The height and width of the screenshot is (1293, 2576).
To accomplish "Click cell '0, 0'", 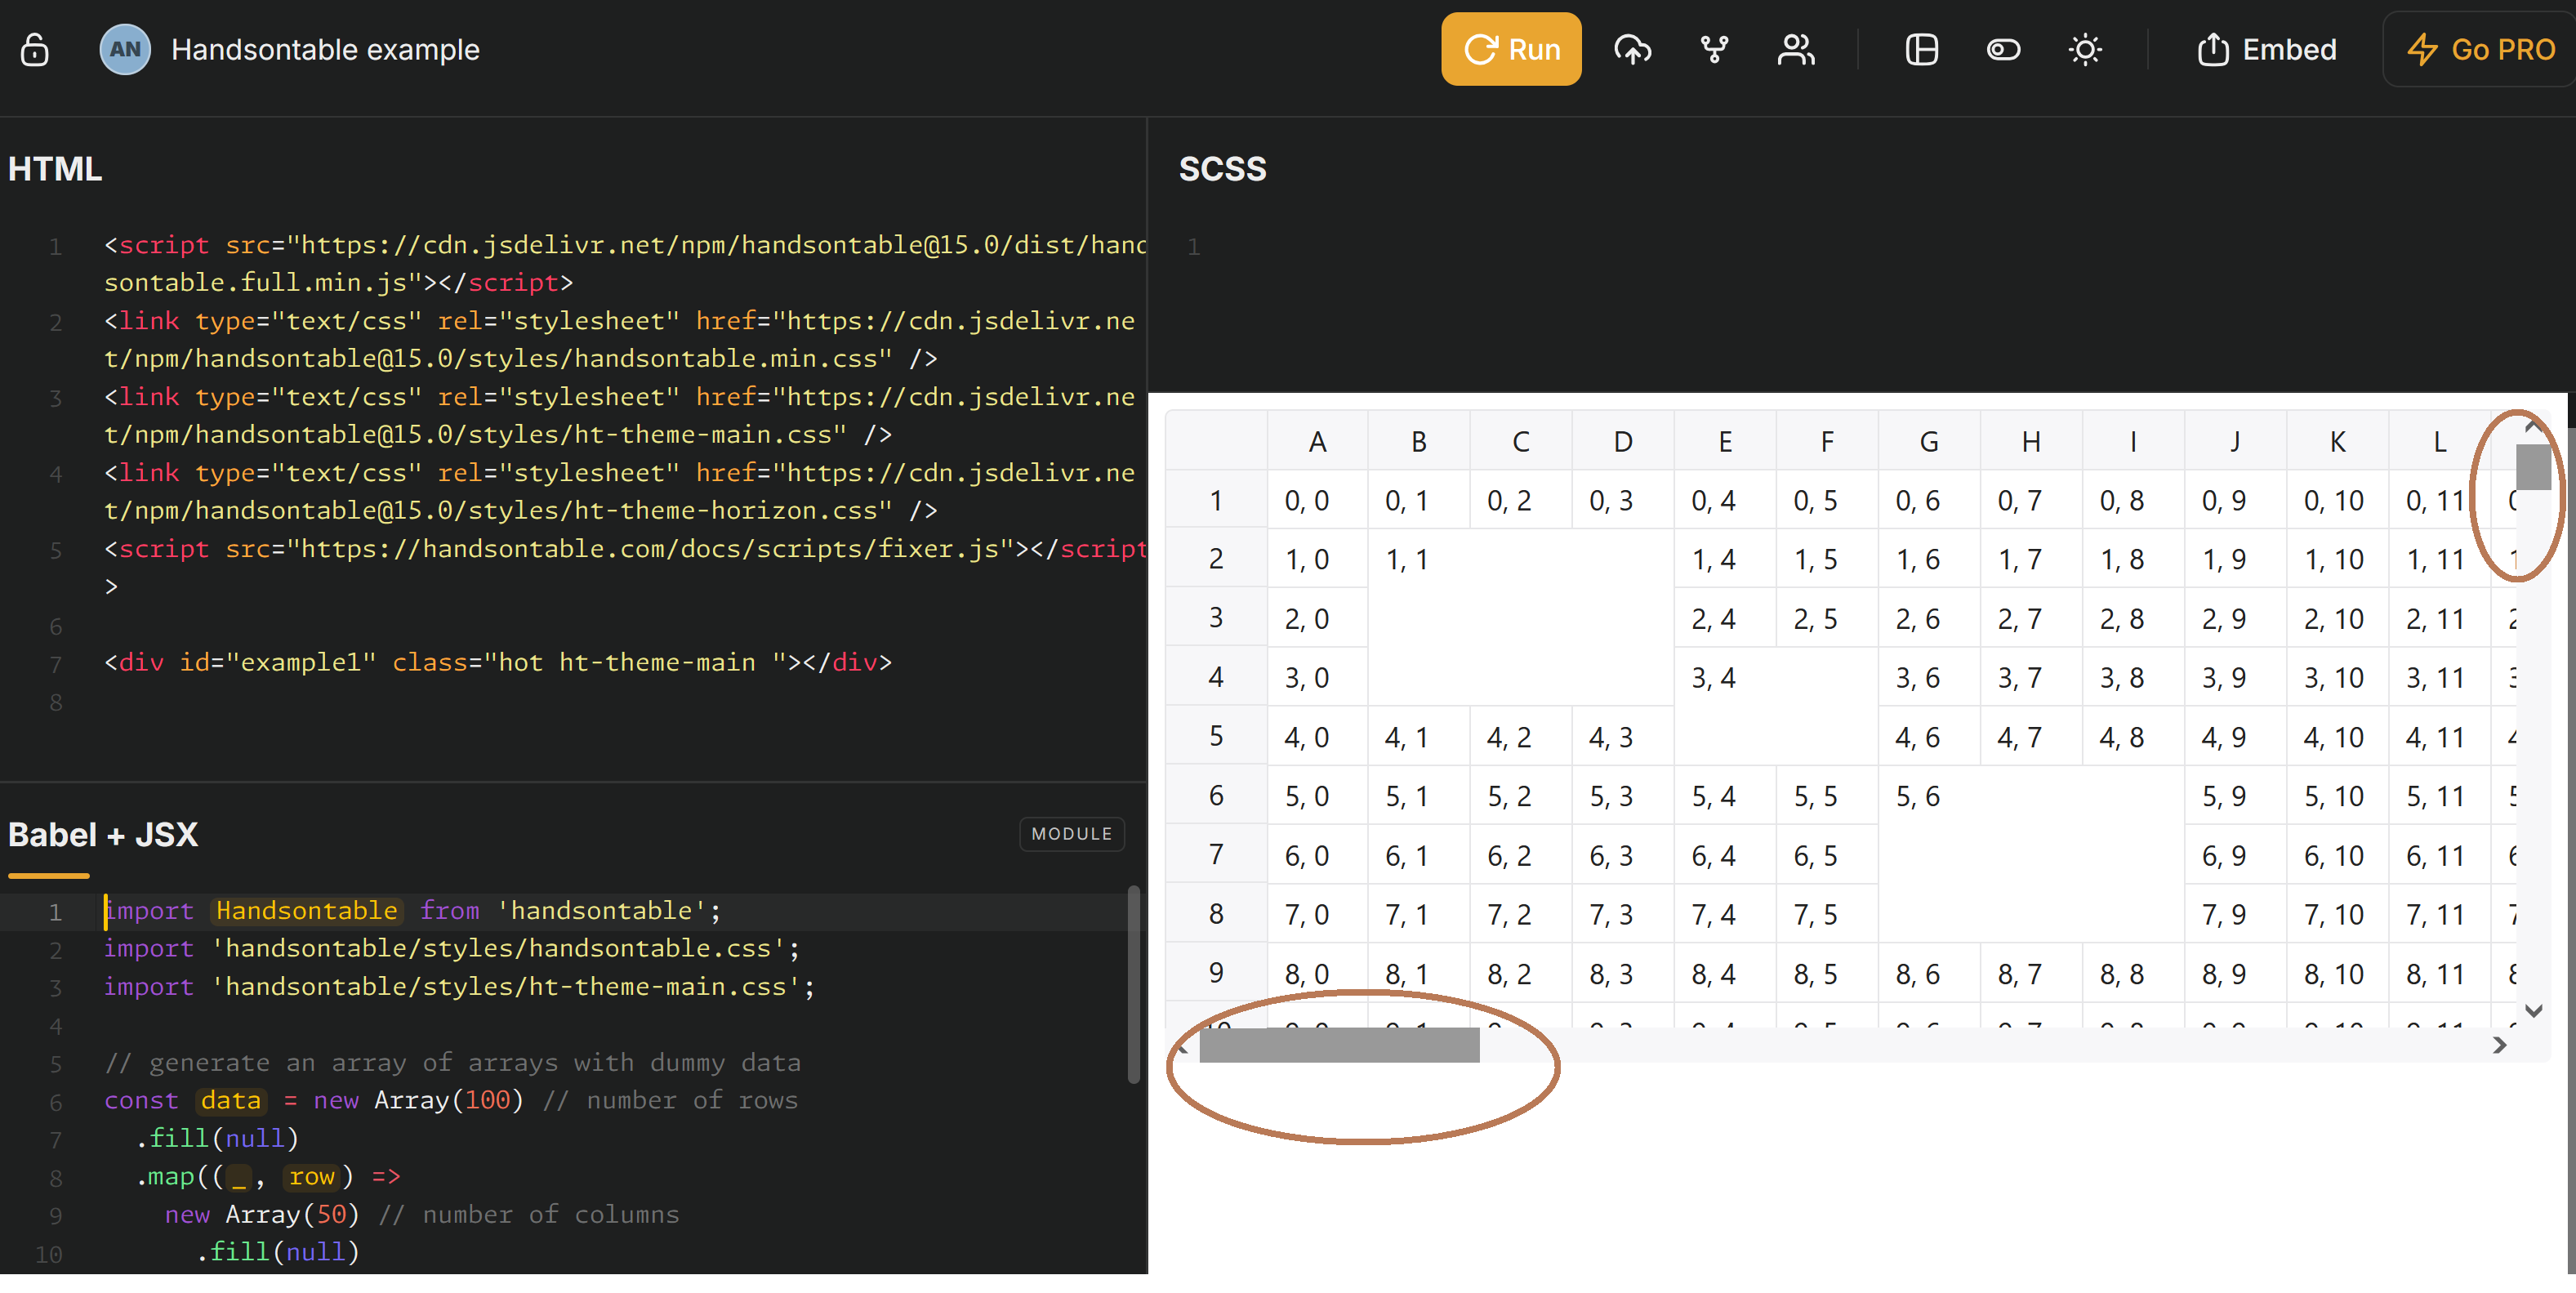I will point(1317,500).
